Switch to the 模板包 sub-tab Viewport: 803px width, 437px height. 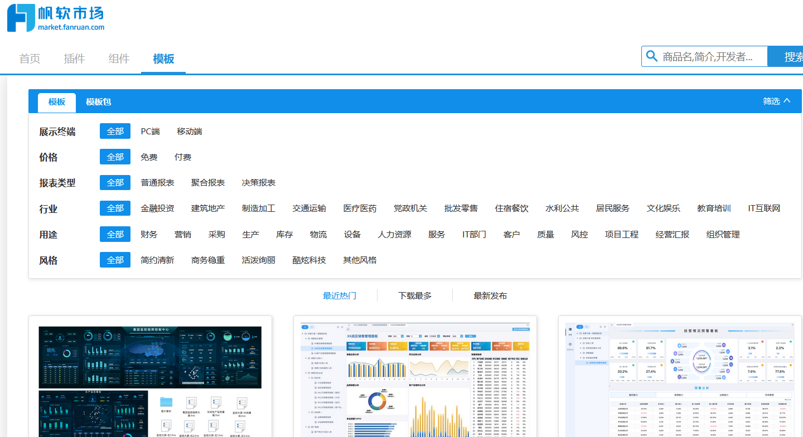(x=98, y=102)
